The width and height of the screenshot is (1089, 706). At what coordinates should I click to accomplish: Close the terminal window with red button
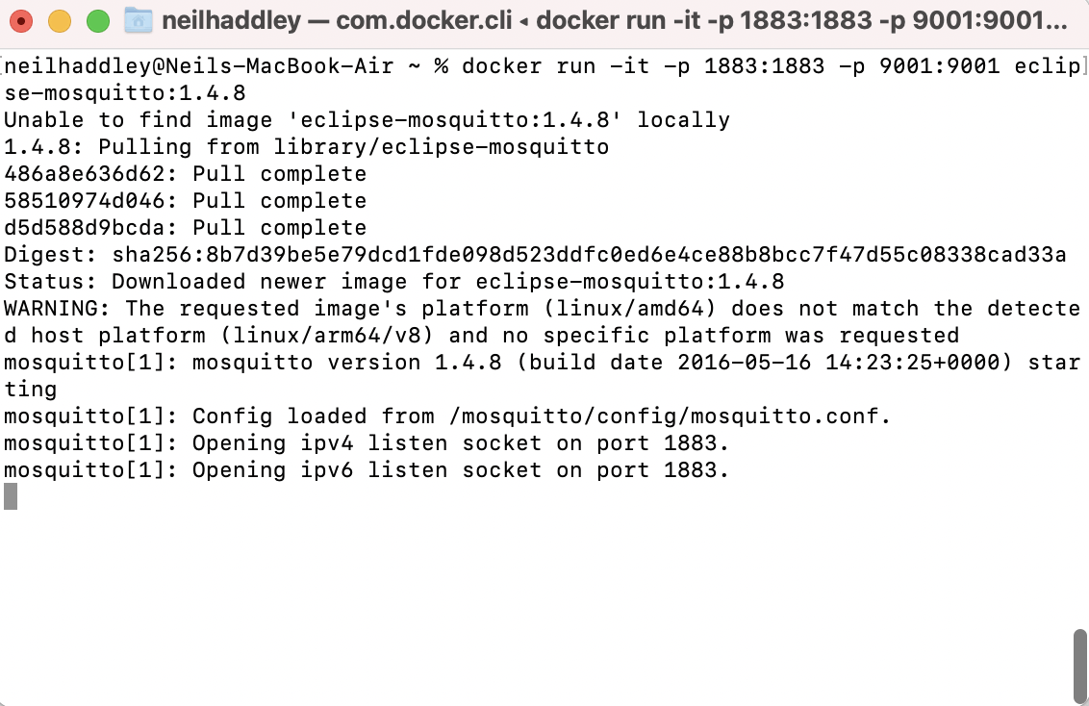coord(21,20)
